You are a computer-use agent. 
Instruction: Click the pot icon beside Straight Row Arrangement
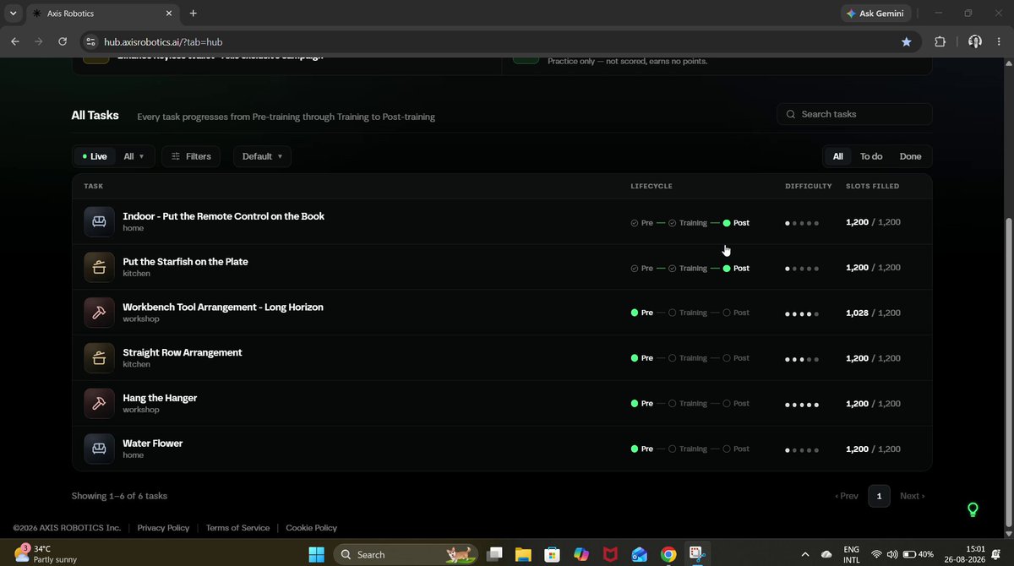99,358
